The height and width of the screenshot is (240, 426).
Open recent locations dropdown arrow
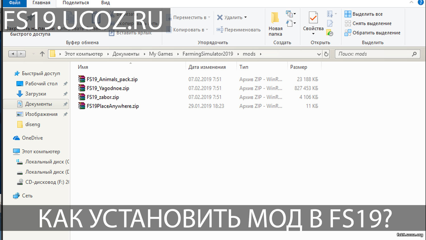(x=34, y=54)
